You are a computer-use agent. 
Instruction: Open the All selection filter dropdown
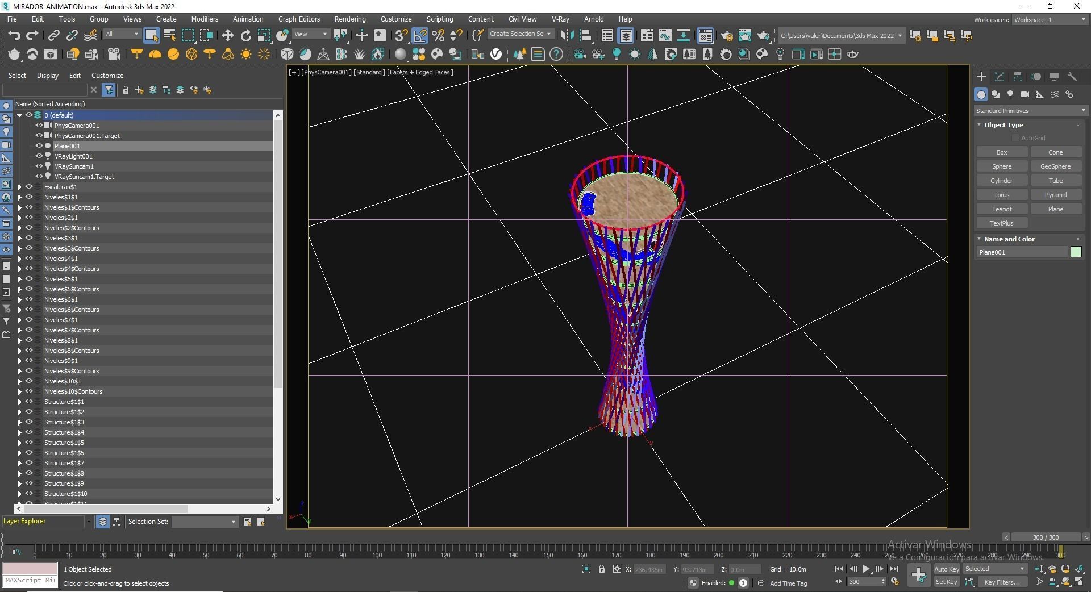click(122, 35)
